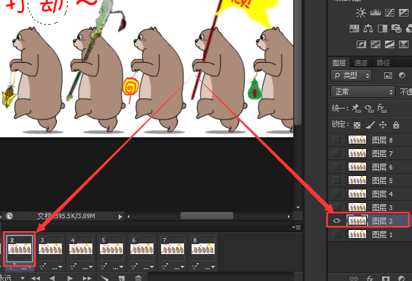Add a Photo Filter adjustment (camera icon)
Screen dimensions: 412x281
pos(396,28)
